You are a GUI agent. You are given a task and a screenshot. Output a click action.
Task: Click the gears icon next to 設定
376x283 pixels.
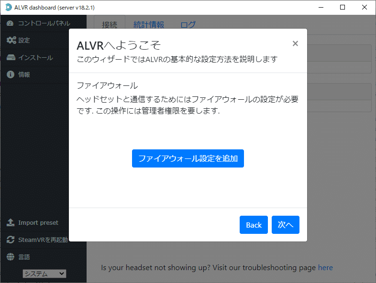point(11,40)
